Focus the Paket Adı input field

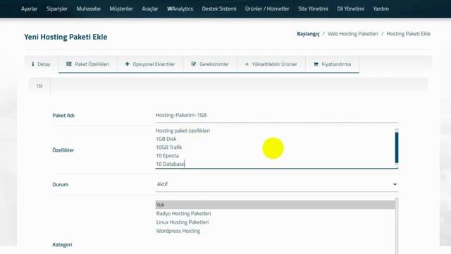(x=277, y=115)
